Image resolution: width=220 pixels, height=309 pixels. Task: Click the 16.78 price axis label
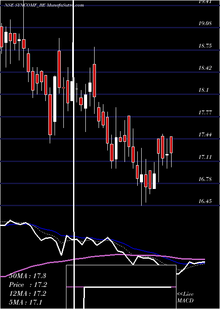205,179
